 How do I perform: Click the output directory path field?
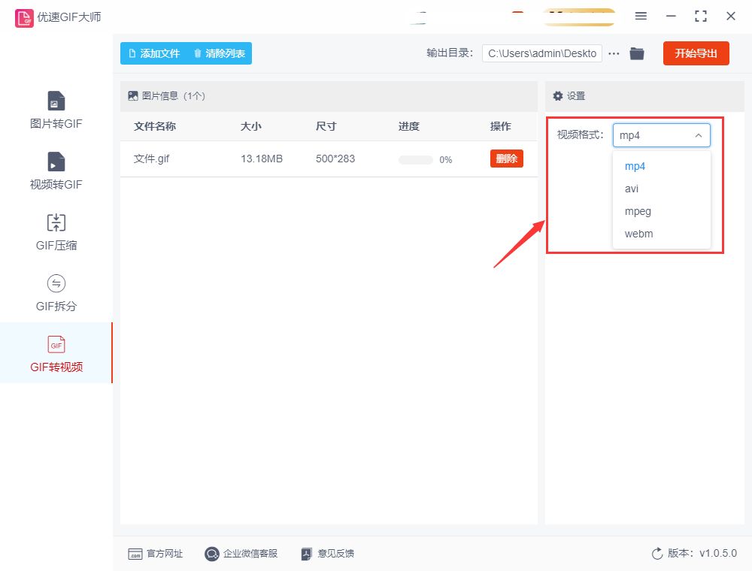(542, 53)
